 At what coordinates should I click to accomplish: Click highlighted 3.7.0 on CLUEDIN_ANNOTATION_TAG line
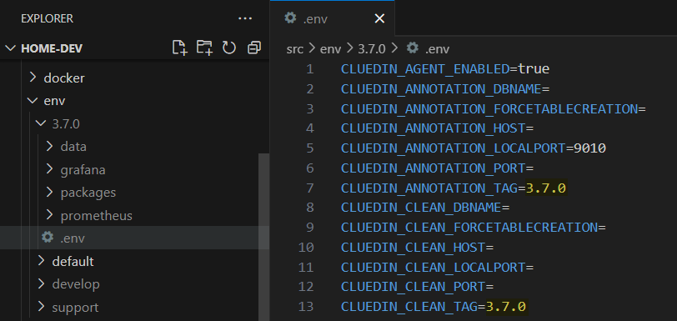546,188
